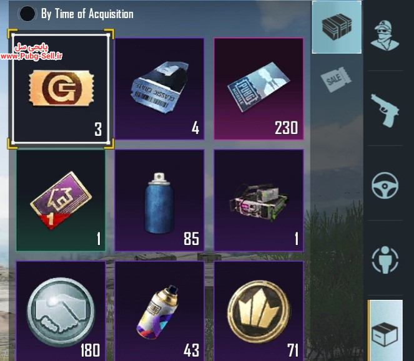This screenshot has width=414, height=361.
Task: Select the Classic Crate coupon scrap item
Action: coord(160,89)
